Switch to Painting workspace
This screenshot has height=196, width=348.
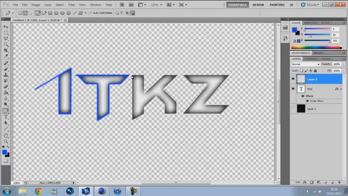277,5
